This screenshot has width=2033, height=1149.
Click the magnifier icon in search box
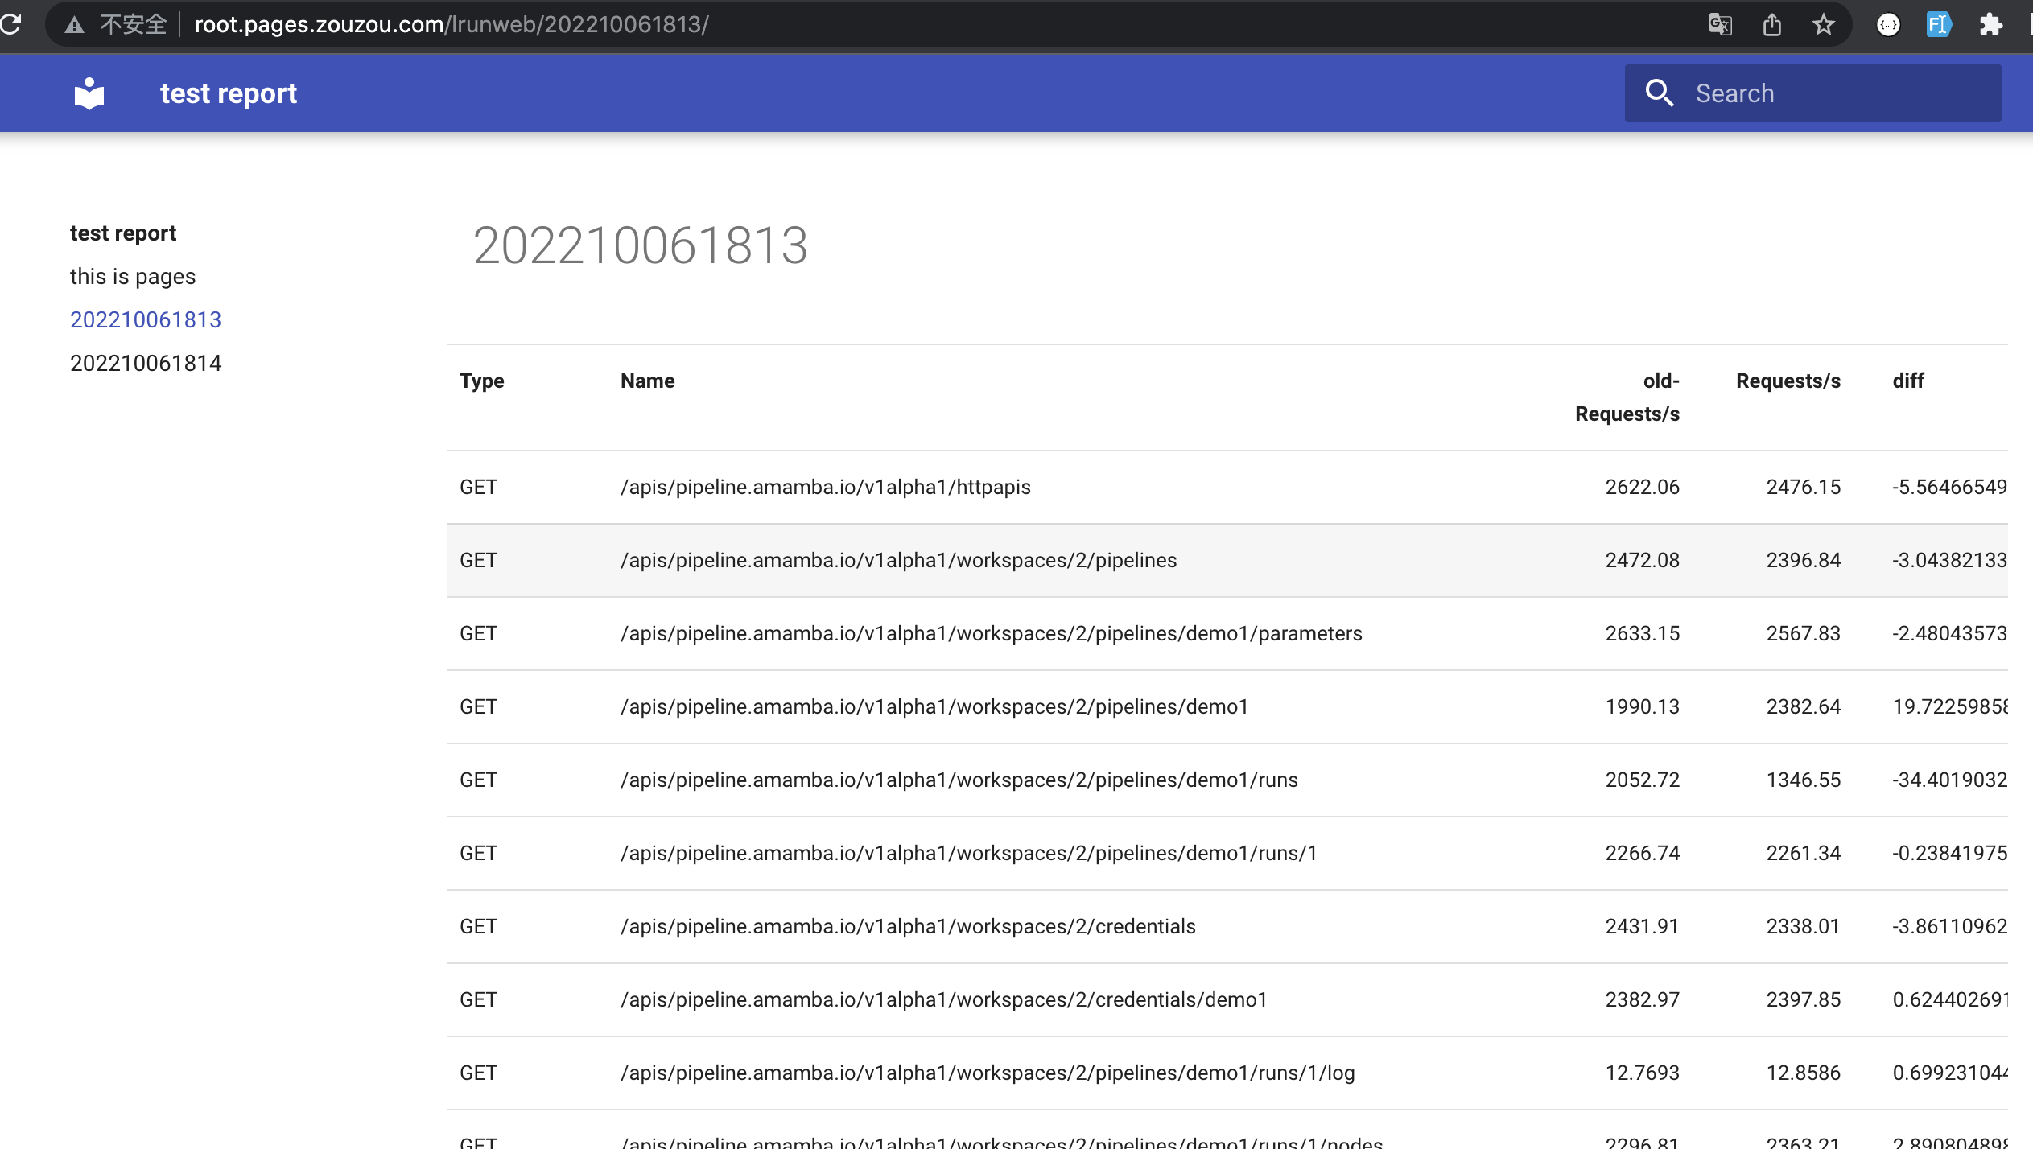click(1659, 93)
